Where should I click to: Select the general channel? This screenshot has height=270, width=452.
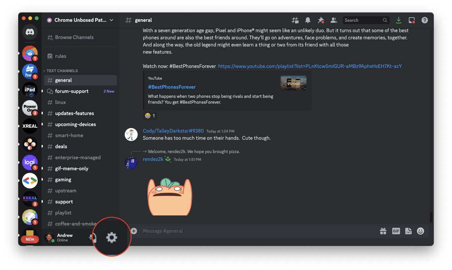click(x=80, y=80)
